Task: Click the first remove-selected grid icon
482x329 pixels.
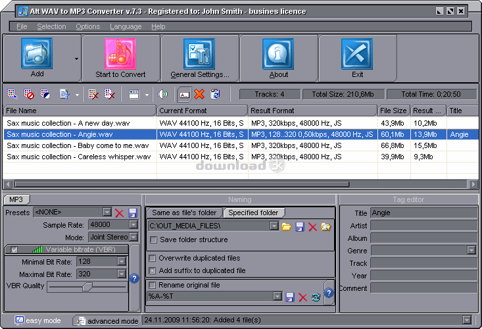Action: click(93, 94)
